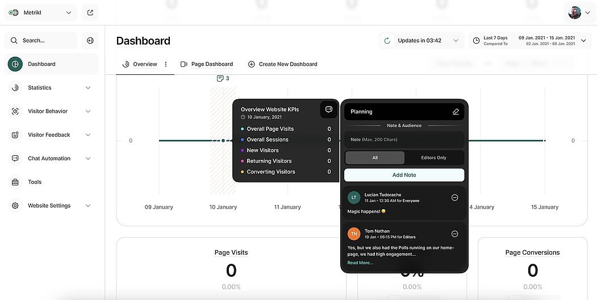597x300 pixels.
Task: Click the Visitor Feedback icon
Action: 15,134
